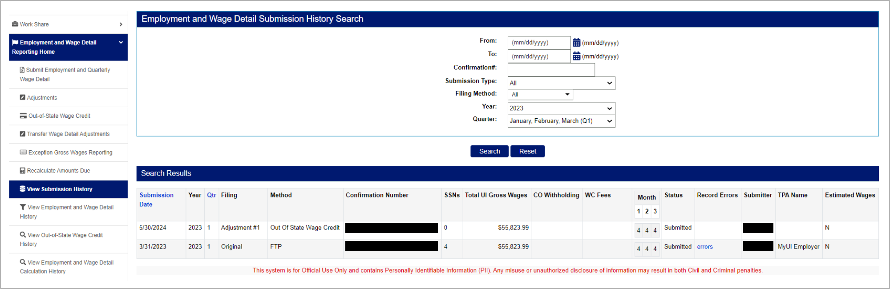Click the Confirmation# input field
Screen dimensions: 890x289
pos(551,70)
